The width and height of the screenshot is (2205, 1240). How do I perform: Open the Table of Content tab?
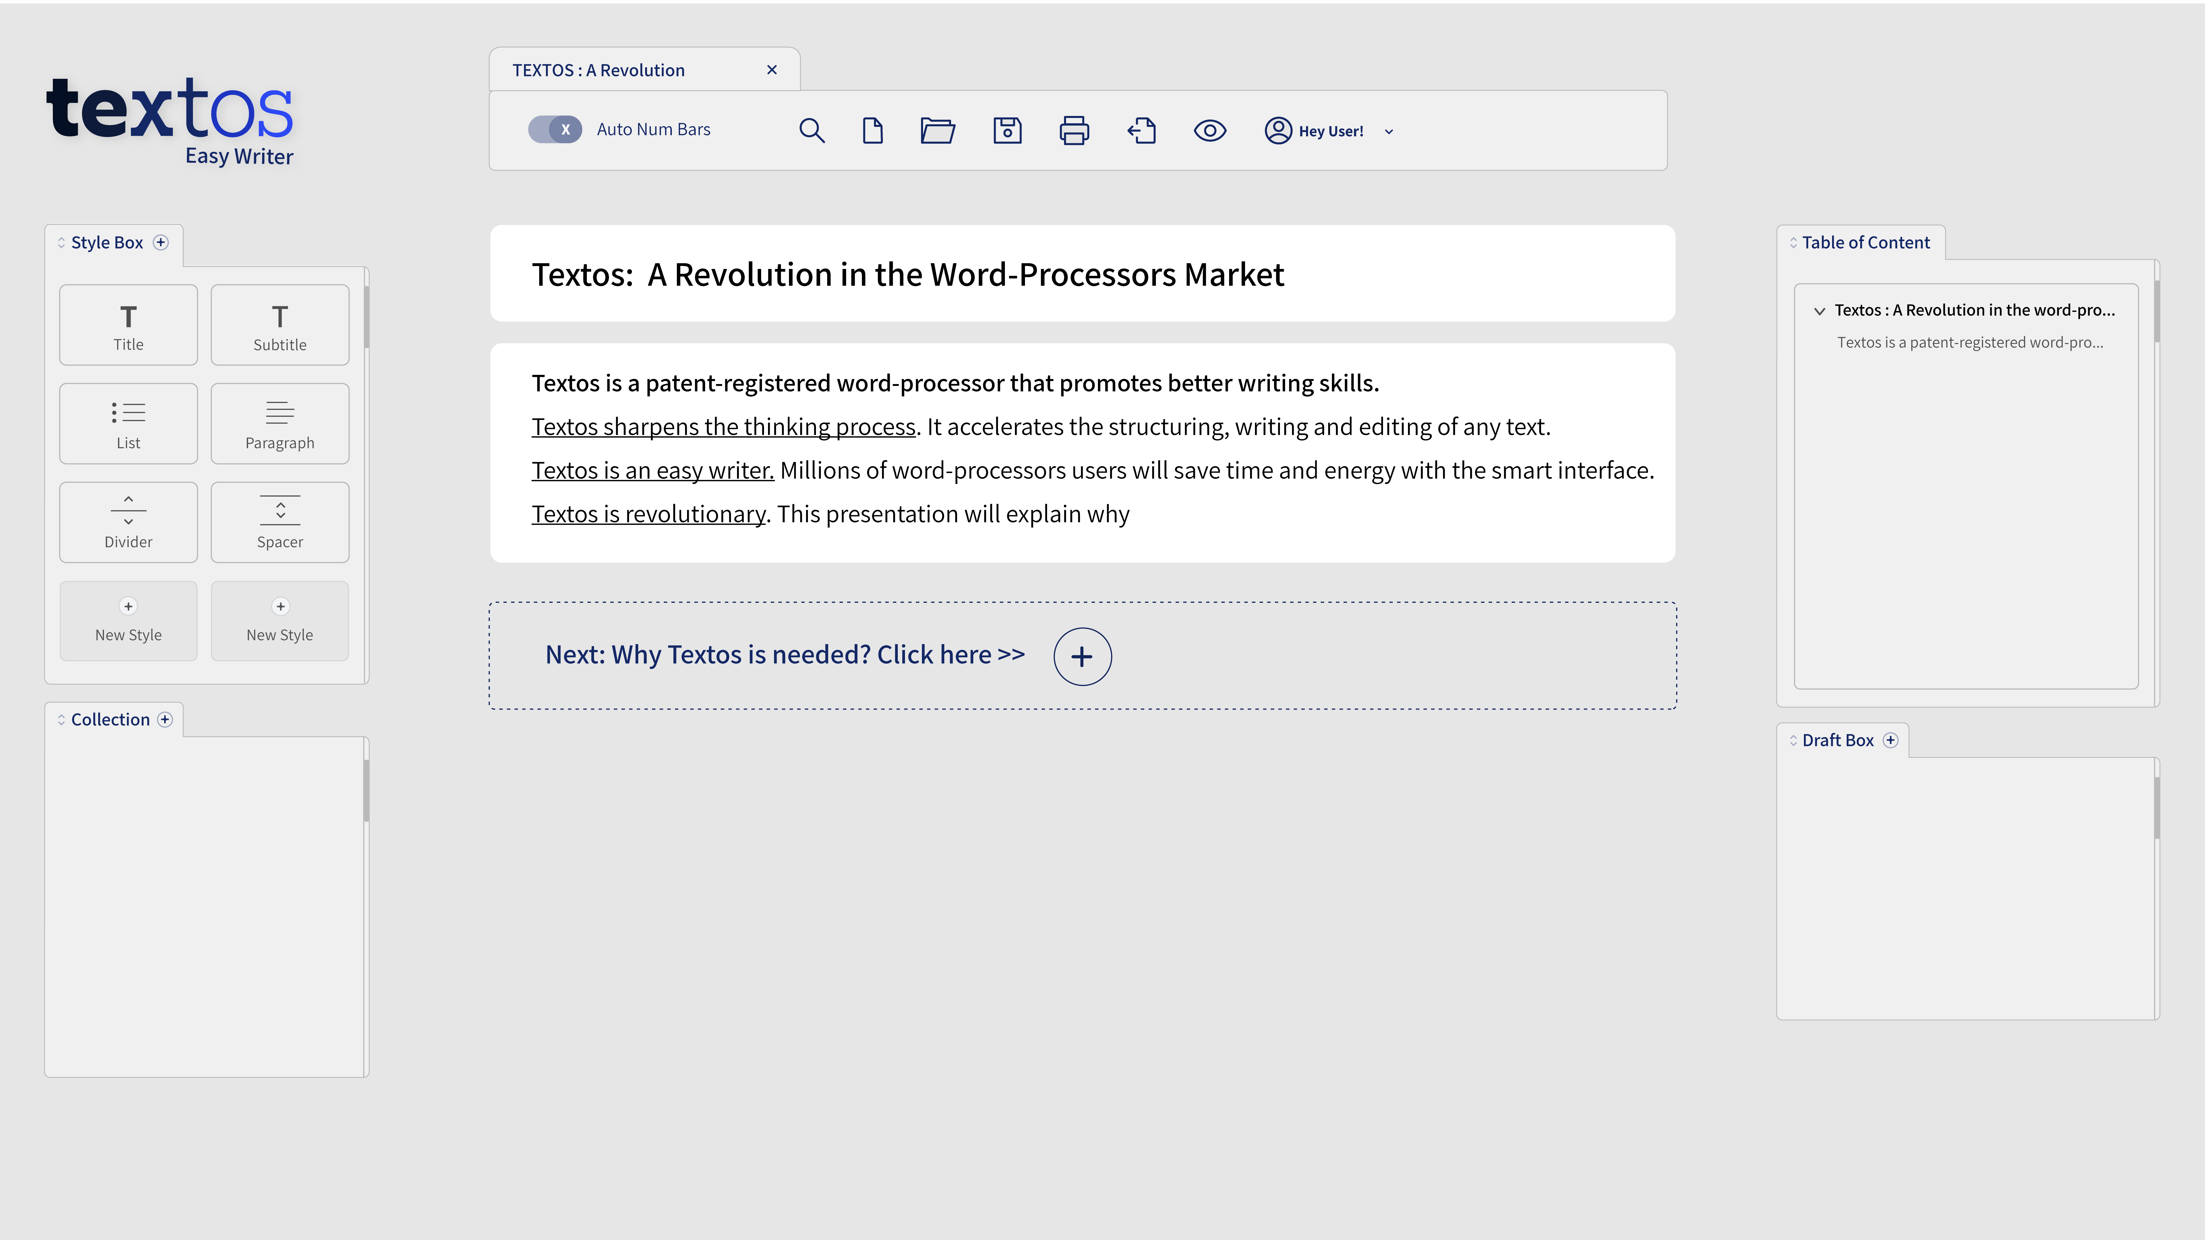[1861, 242]
